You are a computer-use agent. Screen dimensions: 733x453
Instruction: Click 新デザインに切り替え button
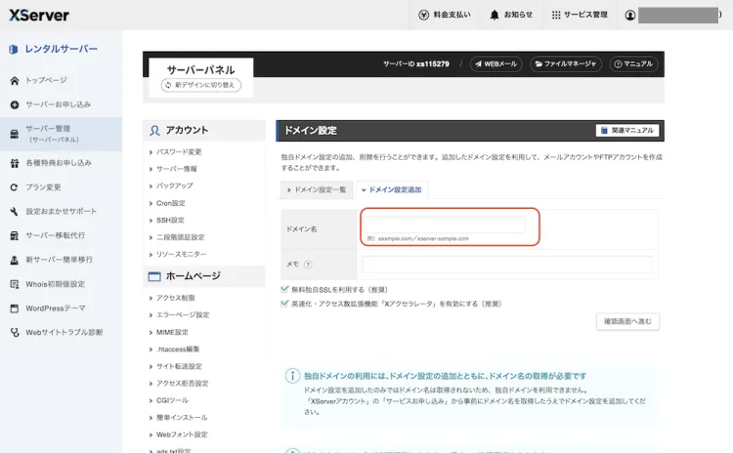coord(201,85)
